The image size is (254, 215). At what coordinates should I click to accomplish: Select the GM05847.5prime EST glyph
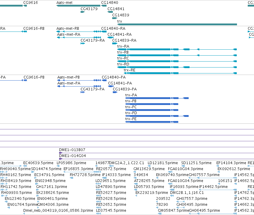click(160, 214)
